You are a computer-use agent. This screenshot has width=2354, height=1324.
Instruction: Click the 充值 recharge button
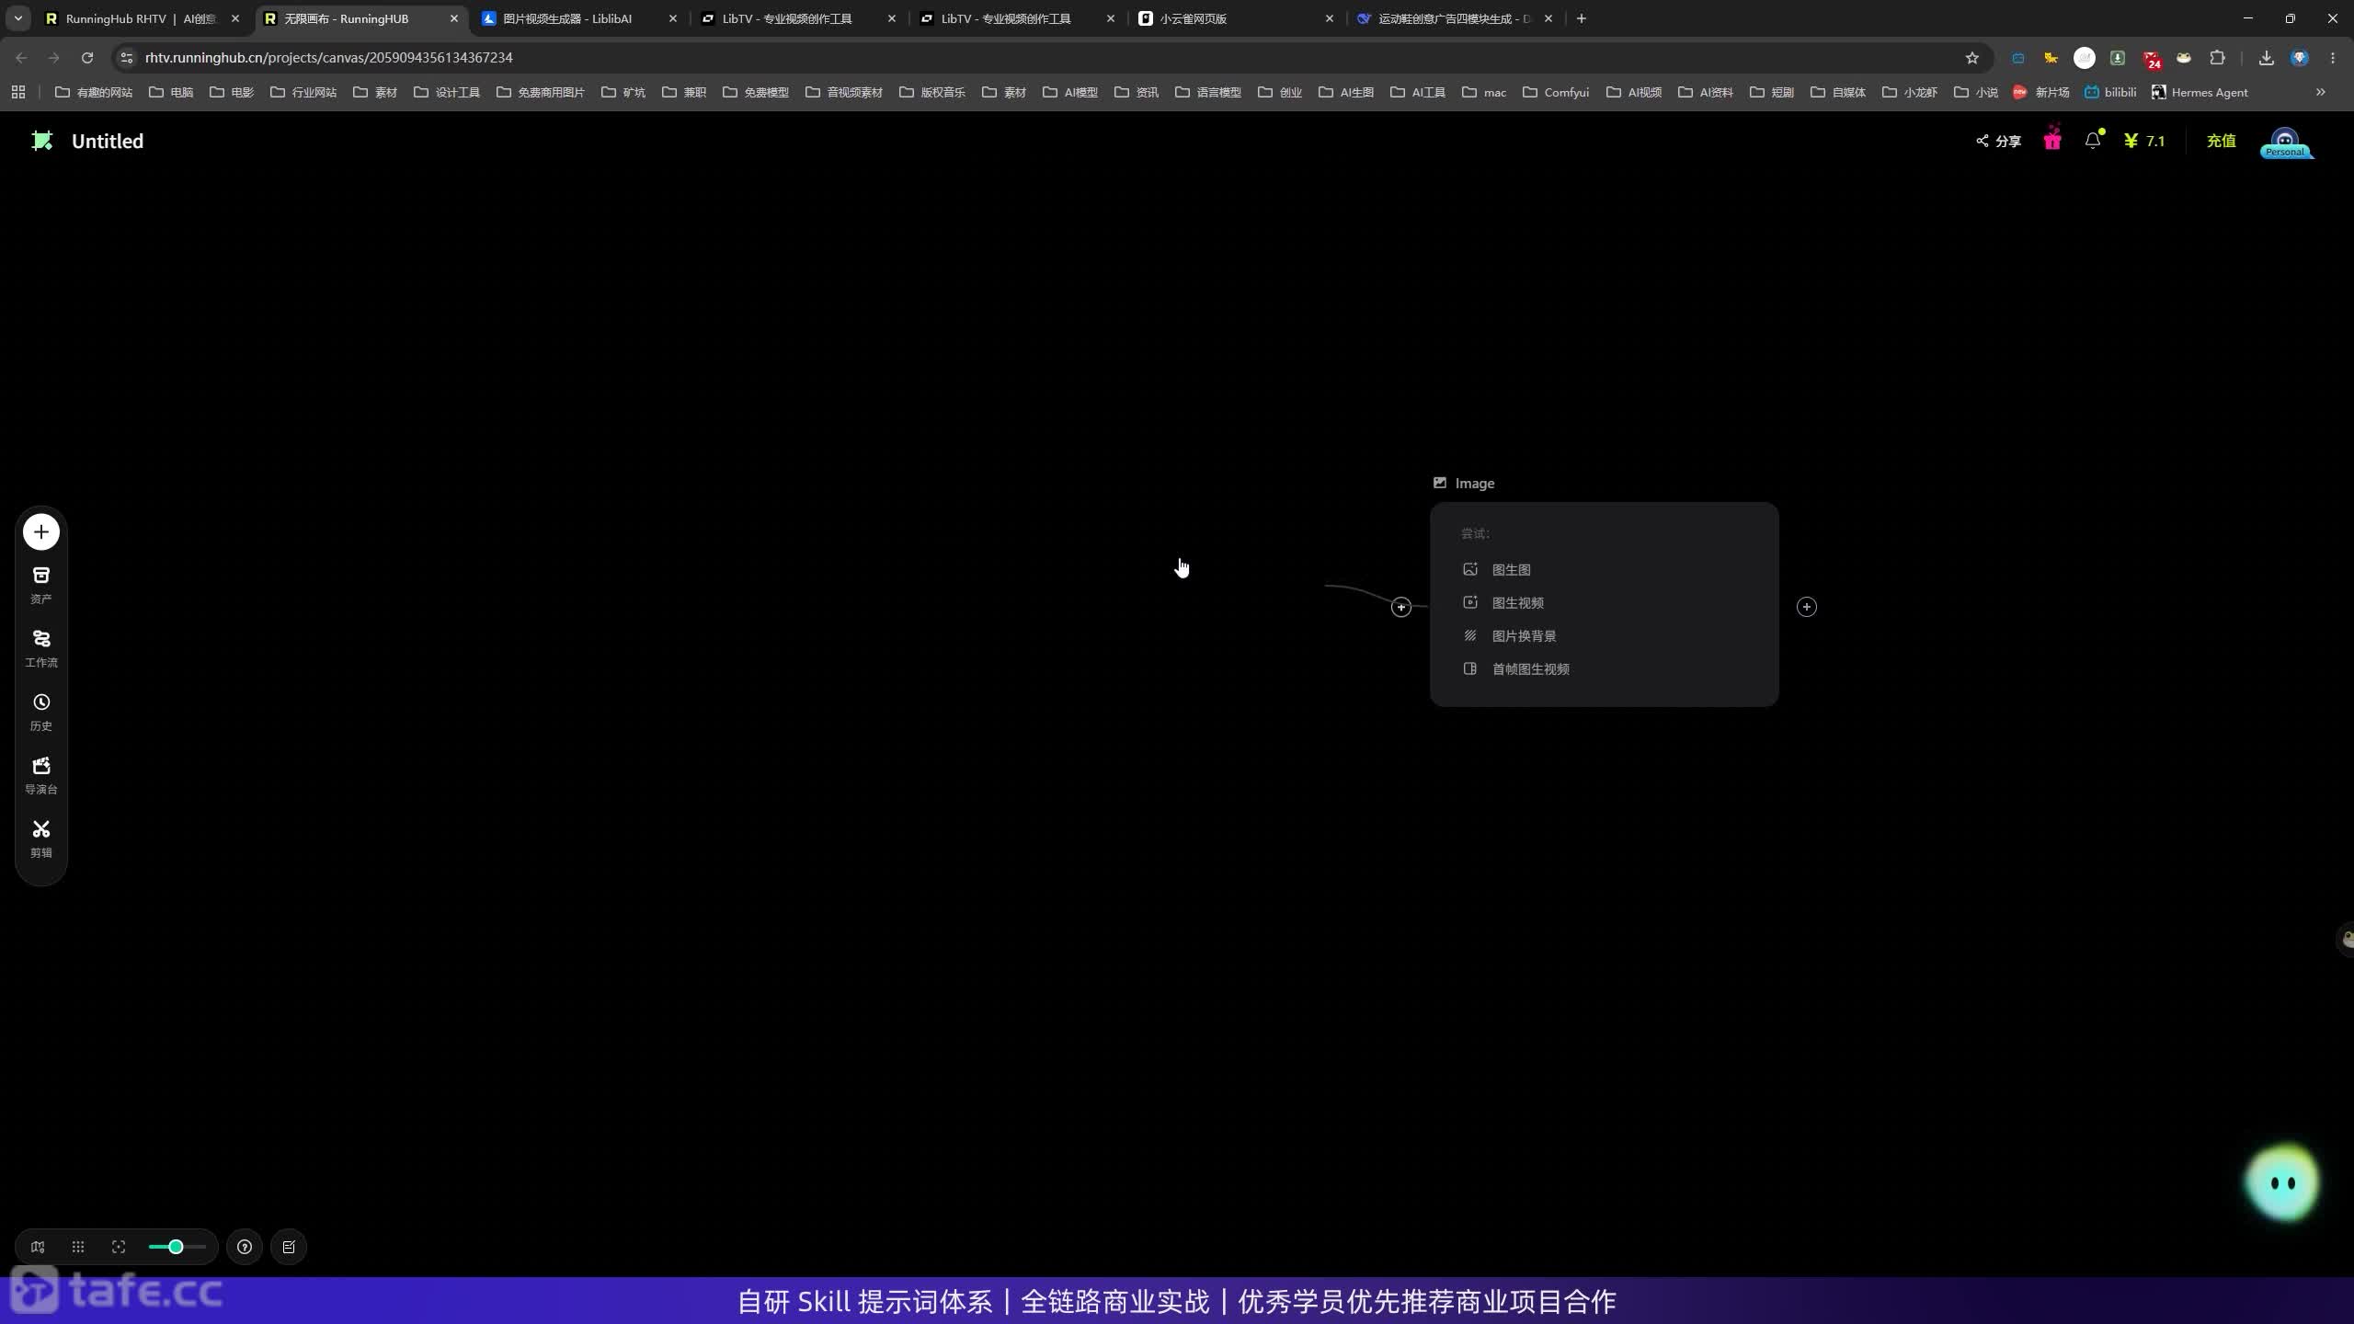[2221, 141]
